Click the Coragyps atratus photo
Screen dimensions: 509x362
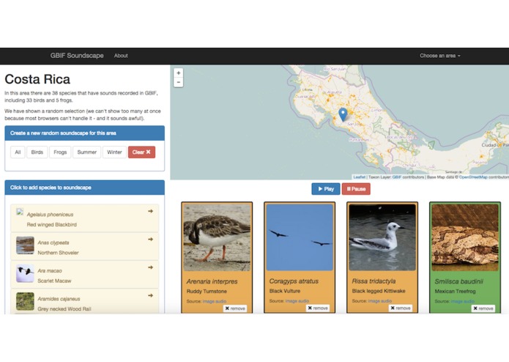300,237
